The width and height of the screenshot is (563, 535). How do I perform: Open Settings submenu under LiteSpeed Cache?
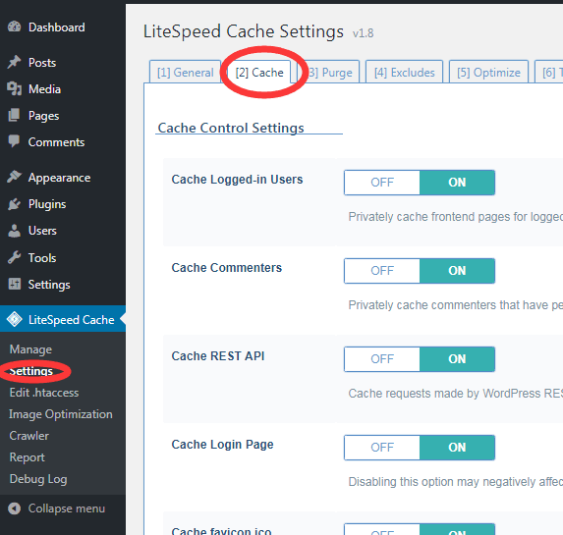point(31,371)
